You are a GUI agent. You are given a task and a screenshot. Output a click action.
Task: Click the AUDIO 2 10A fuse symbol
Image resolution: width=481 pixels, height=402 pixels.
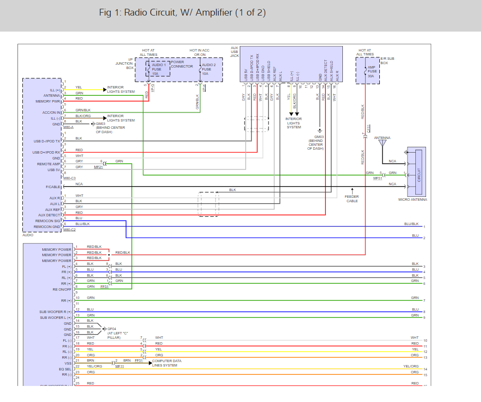tap(200, 69)
